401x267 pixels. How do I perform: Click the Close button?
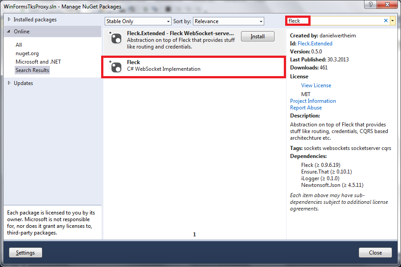pos(375,253)
